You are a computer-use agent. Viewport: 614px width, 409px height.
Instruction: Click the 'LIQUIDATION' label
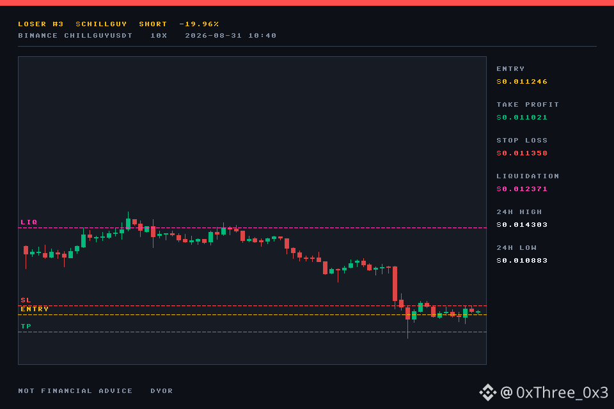pos(528,176)
